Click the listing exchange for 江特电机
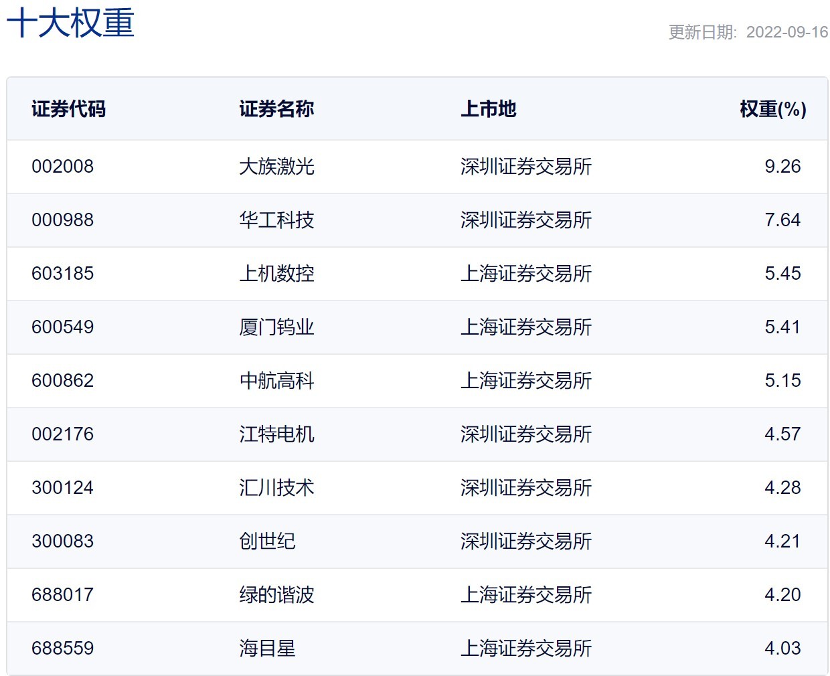Viewport: 830px width, 676px height. tap(525, 434)
